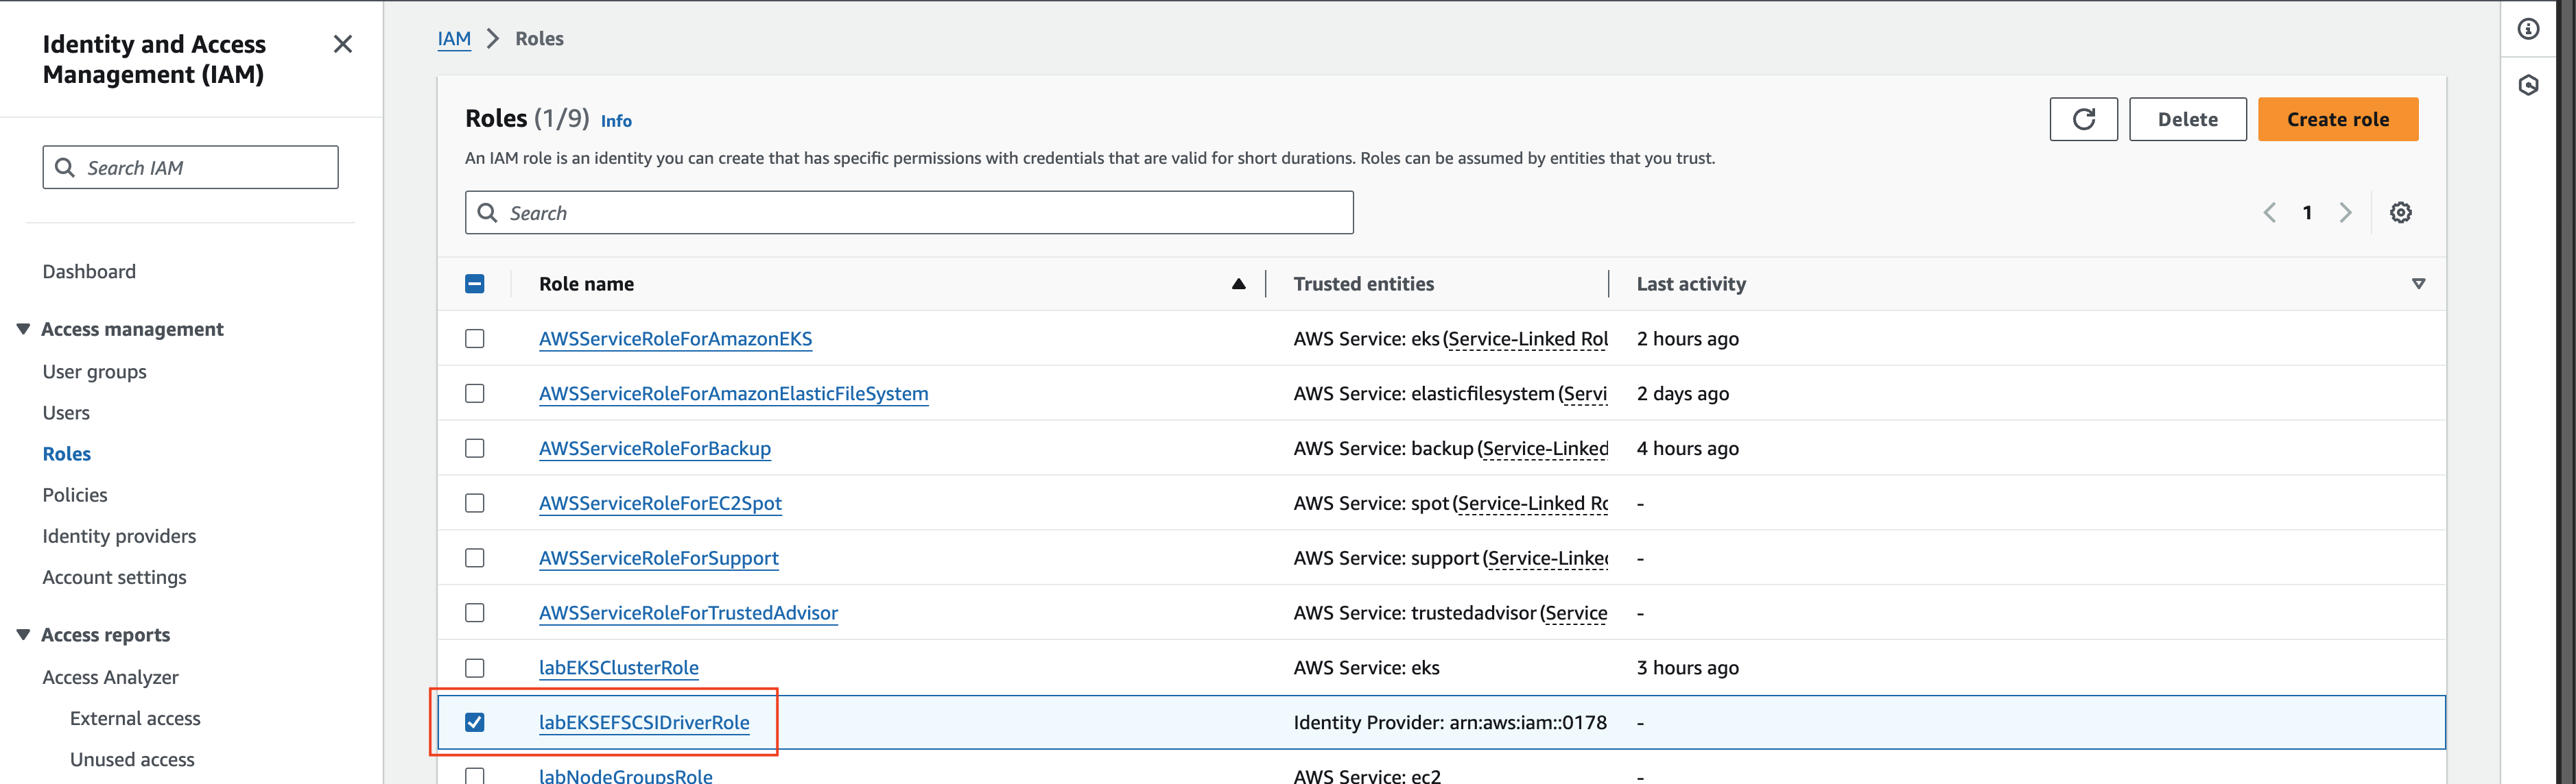Click '4 hours ago' last activity cell
2576x784 pixels.
pos(1687,448)
